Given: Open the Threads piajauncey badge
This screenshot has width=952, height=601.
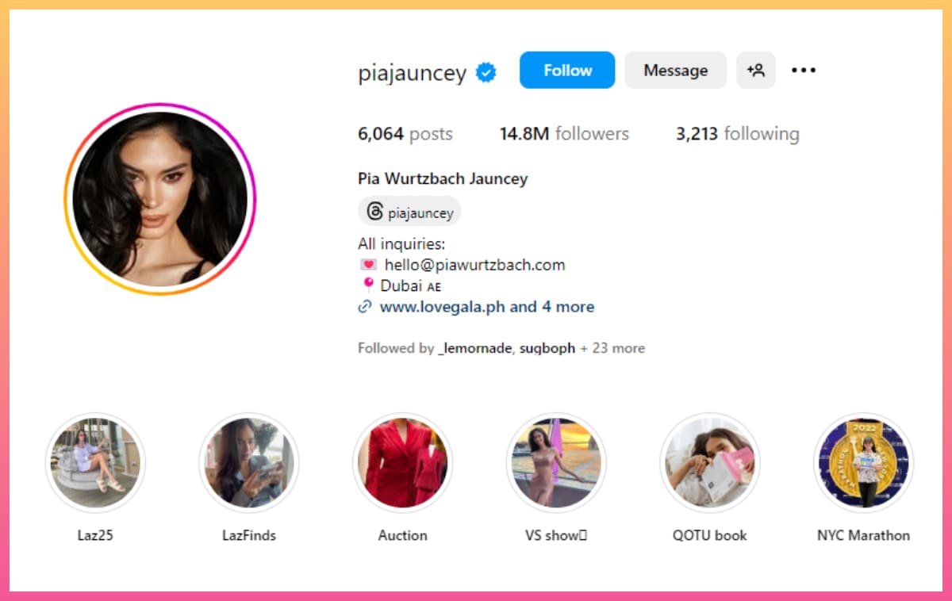Looking at the screenshot, I should coord(409,212).
